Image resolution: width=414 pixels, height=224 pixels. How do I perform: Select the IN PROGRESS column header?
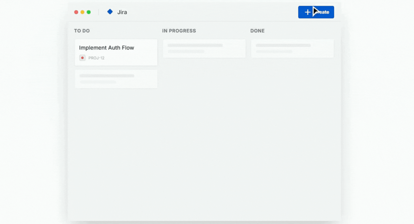(179, 31)
